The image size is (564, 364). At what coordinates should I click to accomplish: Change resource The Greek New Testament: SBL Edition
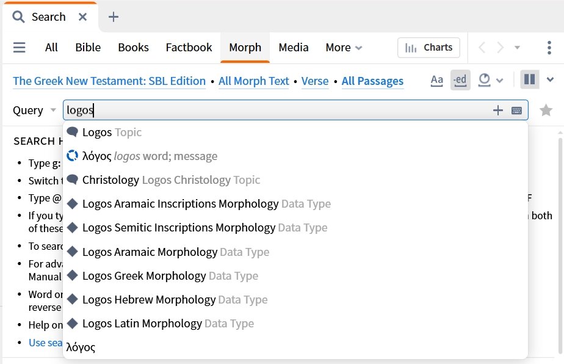[x=109, y=81]
